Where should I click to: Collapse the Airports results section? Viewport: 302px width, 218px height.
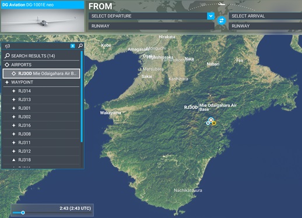[41, 65]
